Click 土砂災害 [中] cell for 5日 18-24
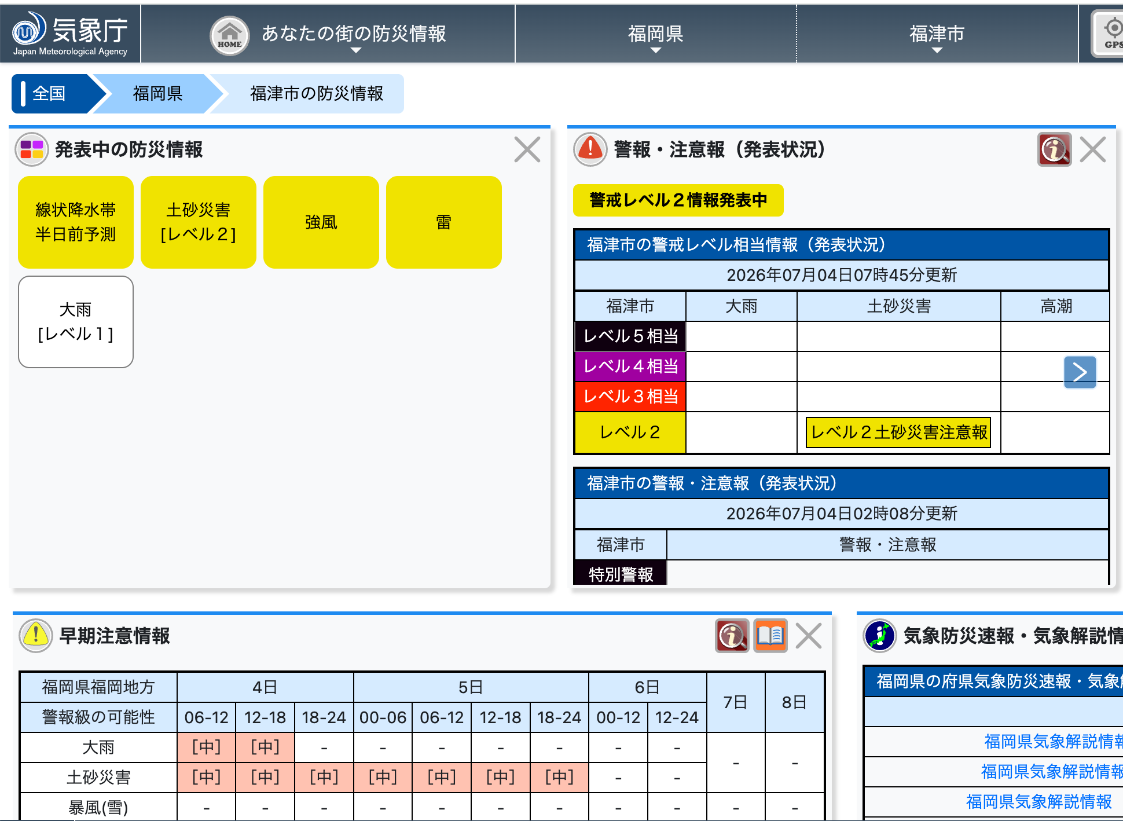This screenshot has height=821, width=1123. [x=559, y=778]
